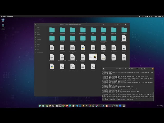Image resolution: width=164 pixels, height=123 pixels.
Task: Select the CHANGELOG.md markdown file
Action: [x=124, y=38]
